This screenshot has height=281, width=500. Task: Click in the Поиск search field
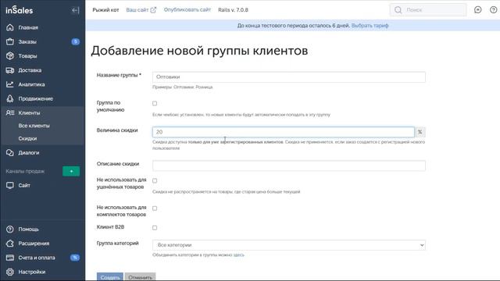click(428, 10)
